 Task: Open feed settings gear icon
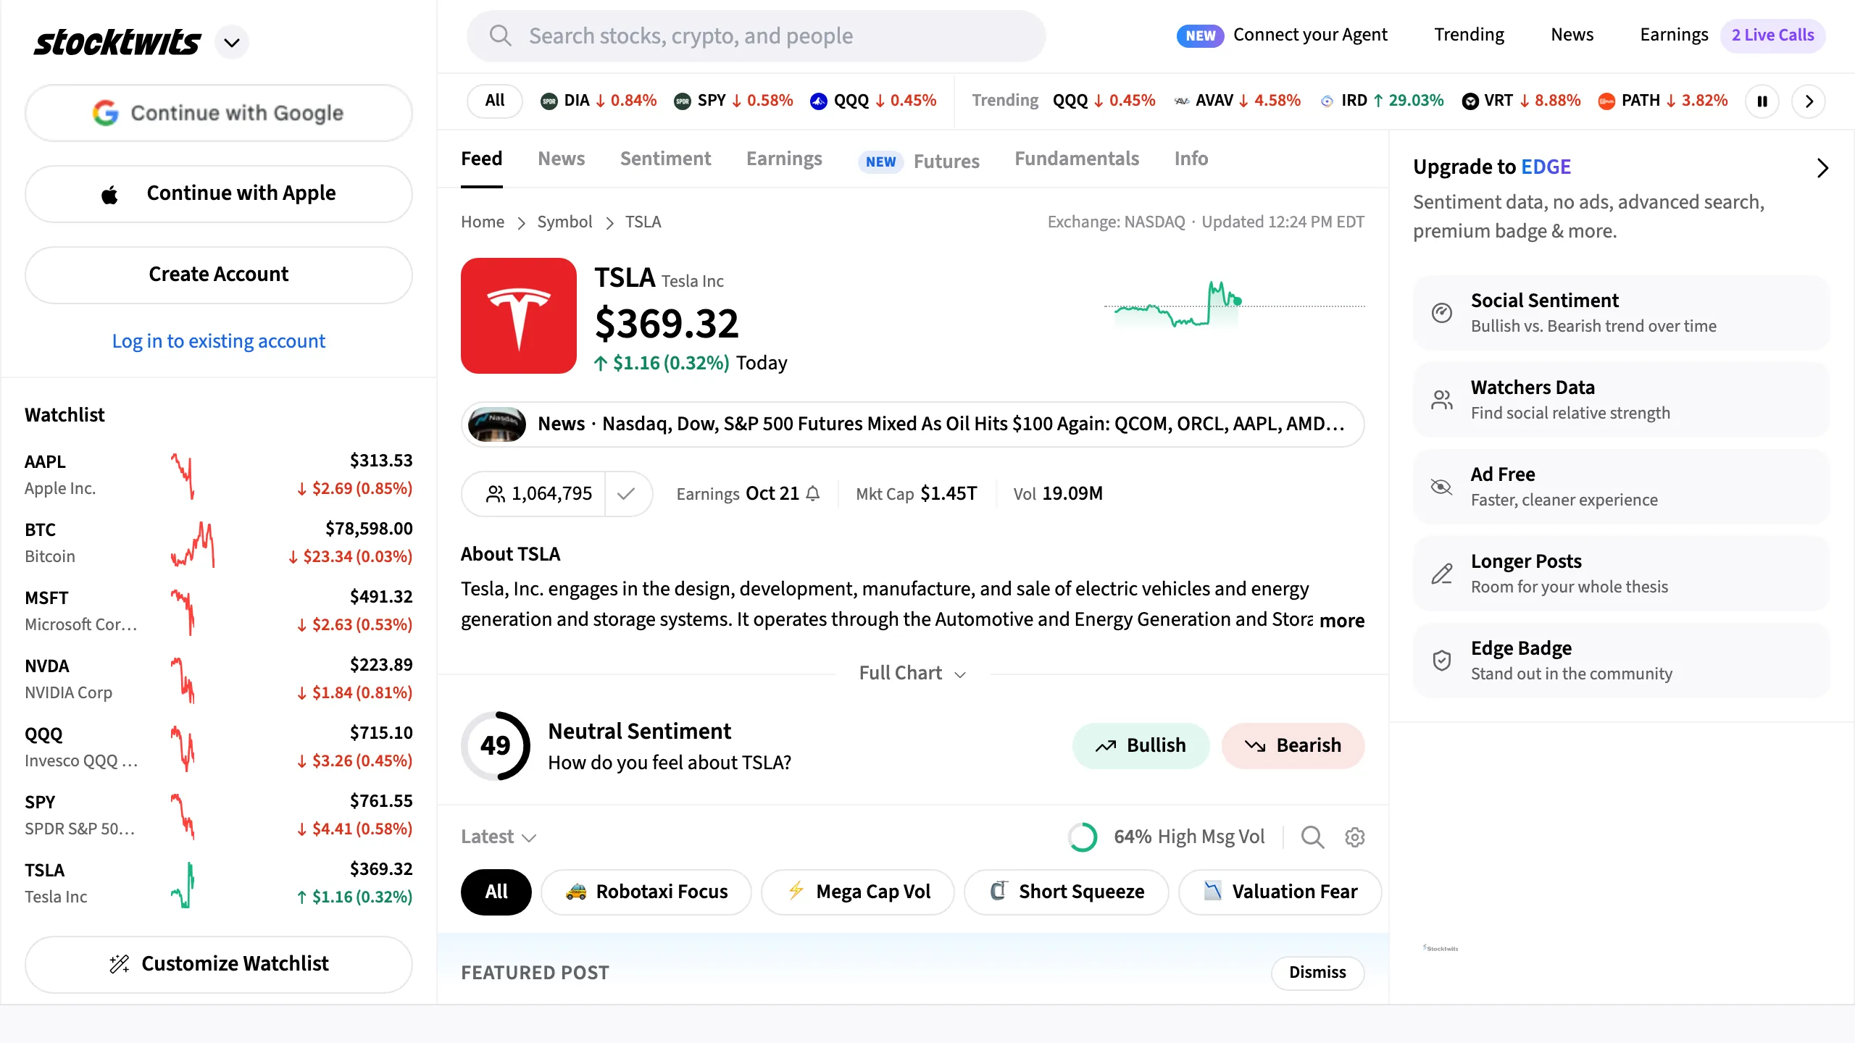click(1354, 837)
